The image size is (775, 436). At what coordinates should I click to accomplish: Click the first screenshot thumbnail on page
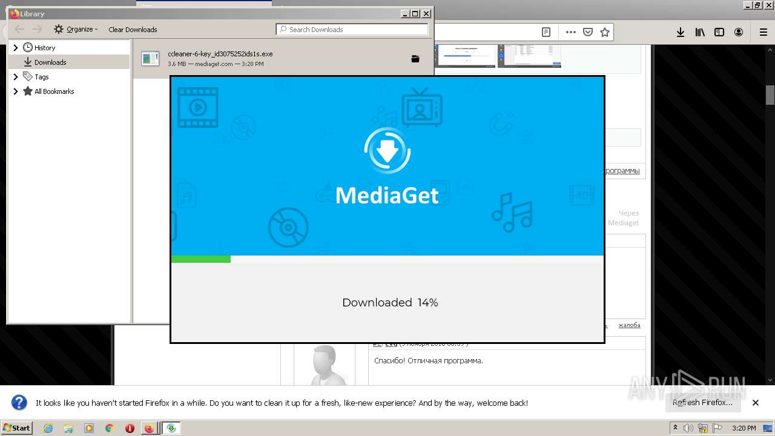466,56
